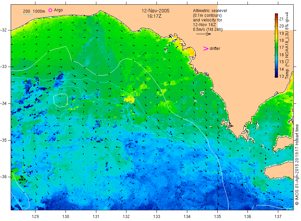Click the 0.5m/s velocity scale arrow
This screenshot has width=301, height=221.
coord(203,34)
